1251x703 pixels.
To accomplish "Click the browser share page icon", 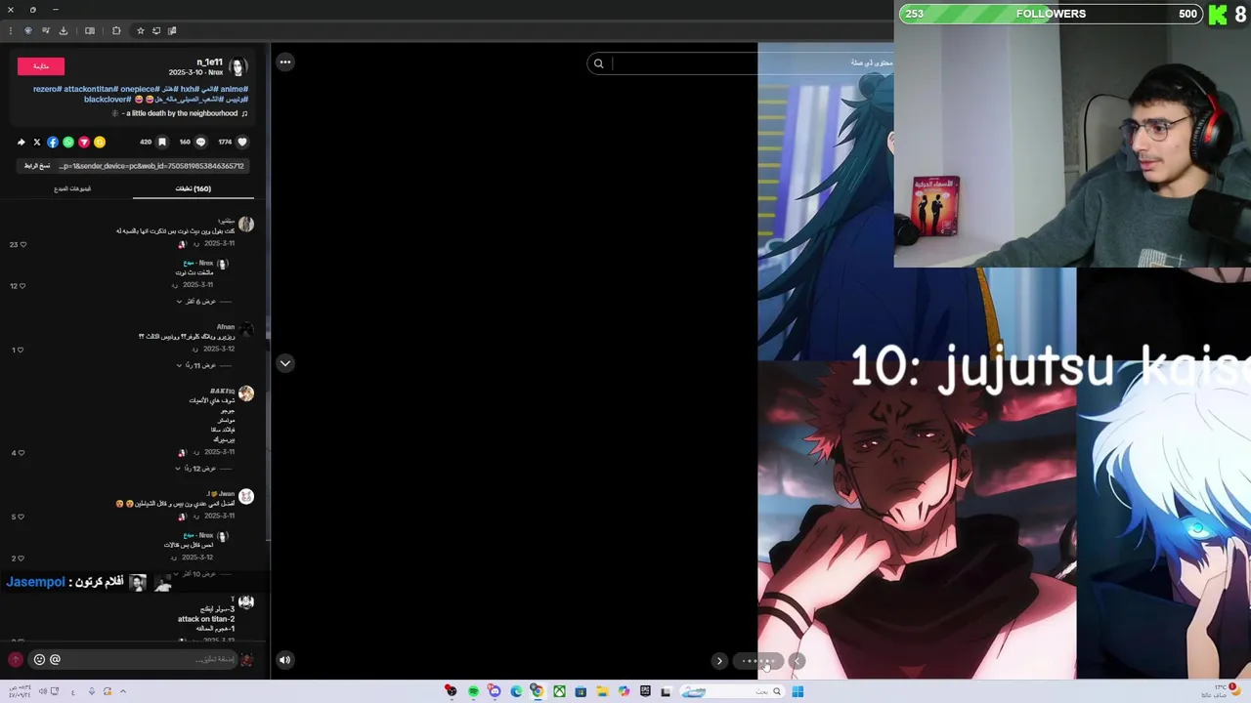I will click(155, 30).
